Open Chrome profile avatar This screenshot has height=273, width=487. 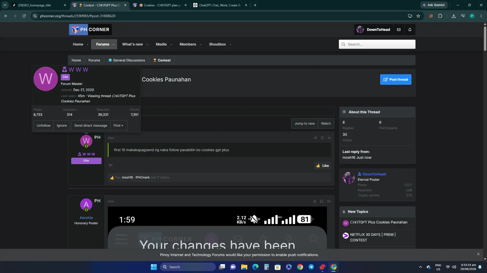[x=472, y=16]
